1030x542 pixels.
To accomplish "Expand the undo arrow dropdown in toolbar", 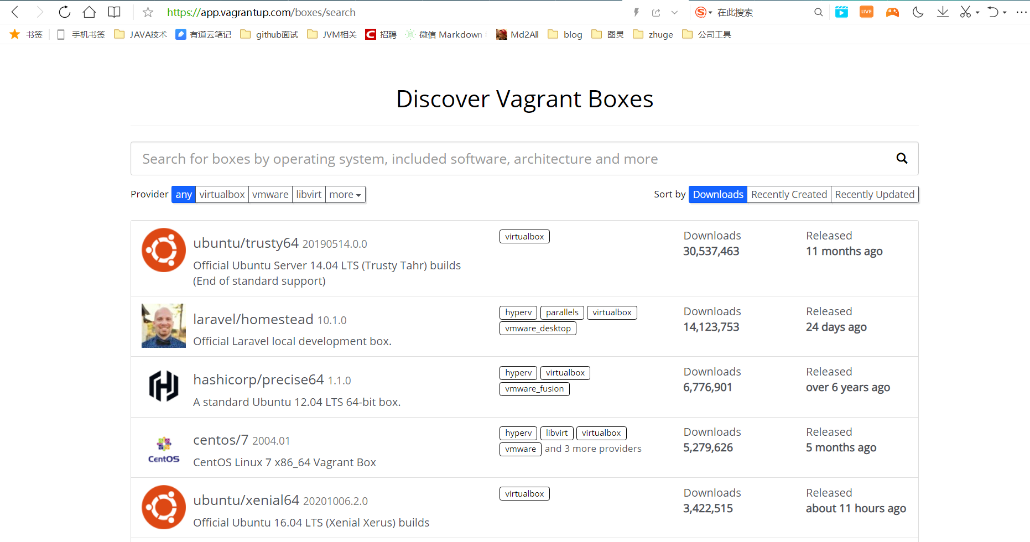I will coord(1005,12).
